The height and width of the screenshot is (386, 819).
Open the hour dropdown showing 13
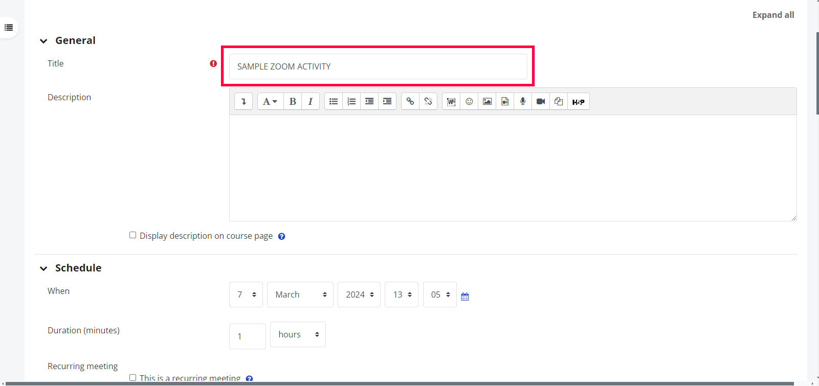(402, 294)
